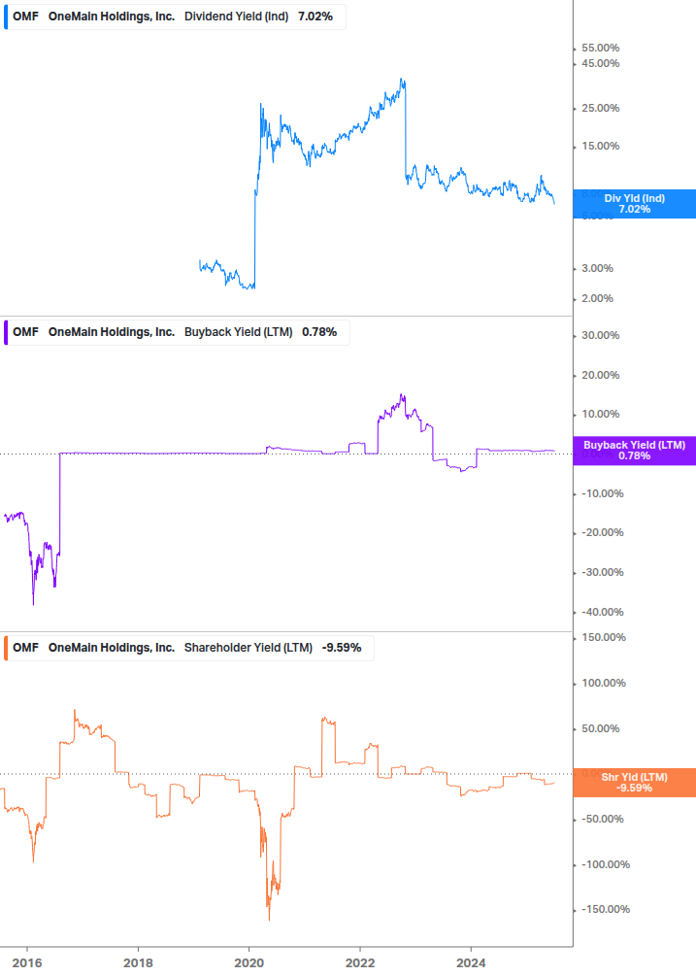Click the 45.00% dividend axis label
This screenshot has height=976, width=696.
pos(600,63)
